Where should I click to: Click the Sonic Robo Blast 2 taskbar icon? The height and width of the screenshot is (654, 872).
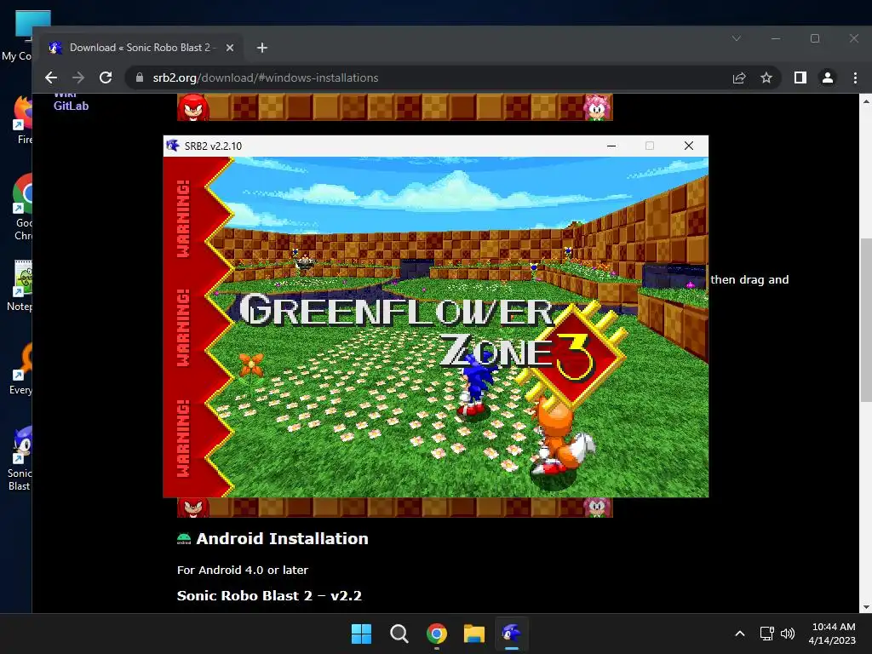point(512,634)
